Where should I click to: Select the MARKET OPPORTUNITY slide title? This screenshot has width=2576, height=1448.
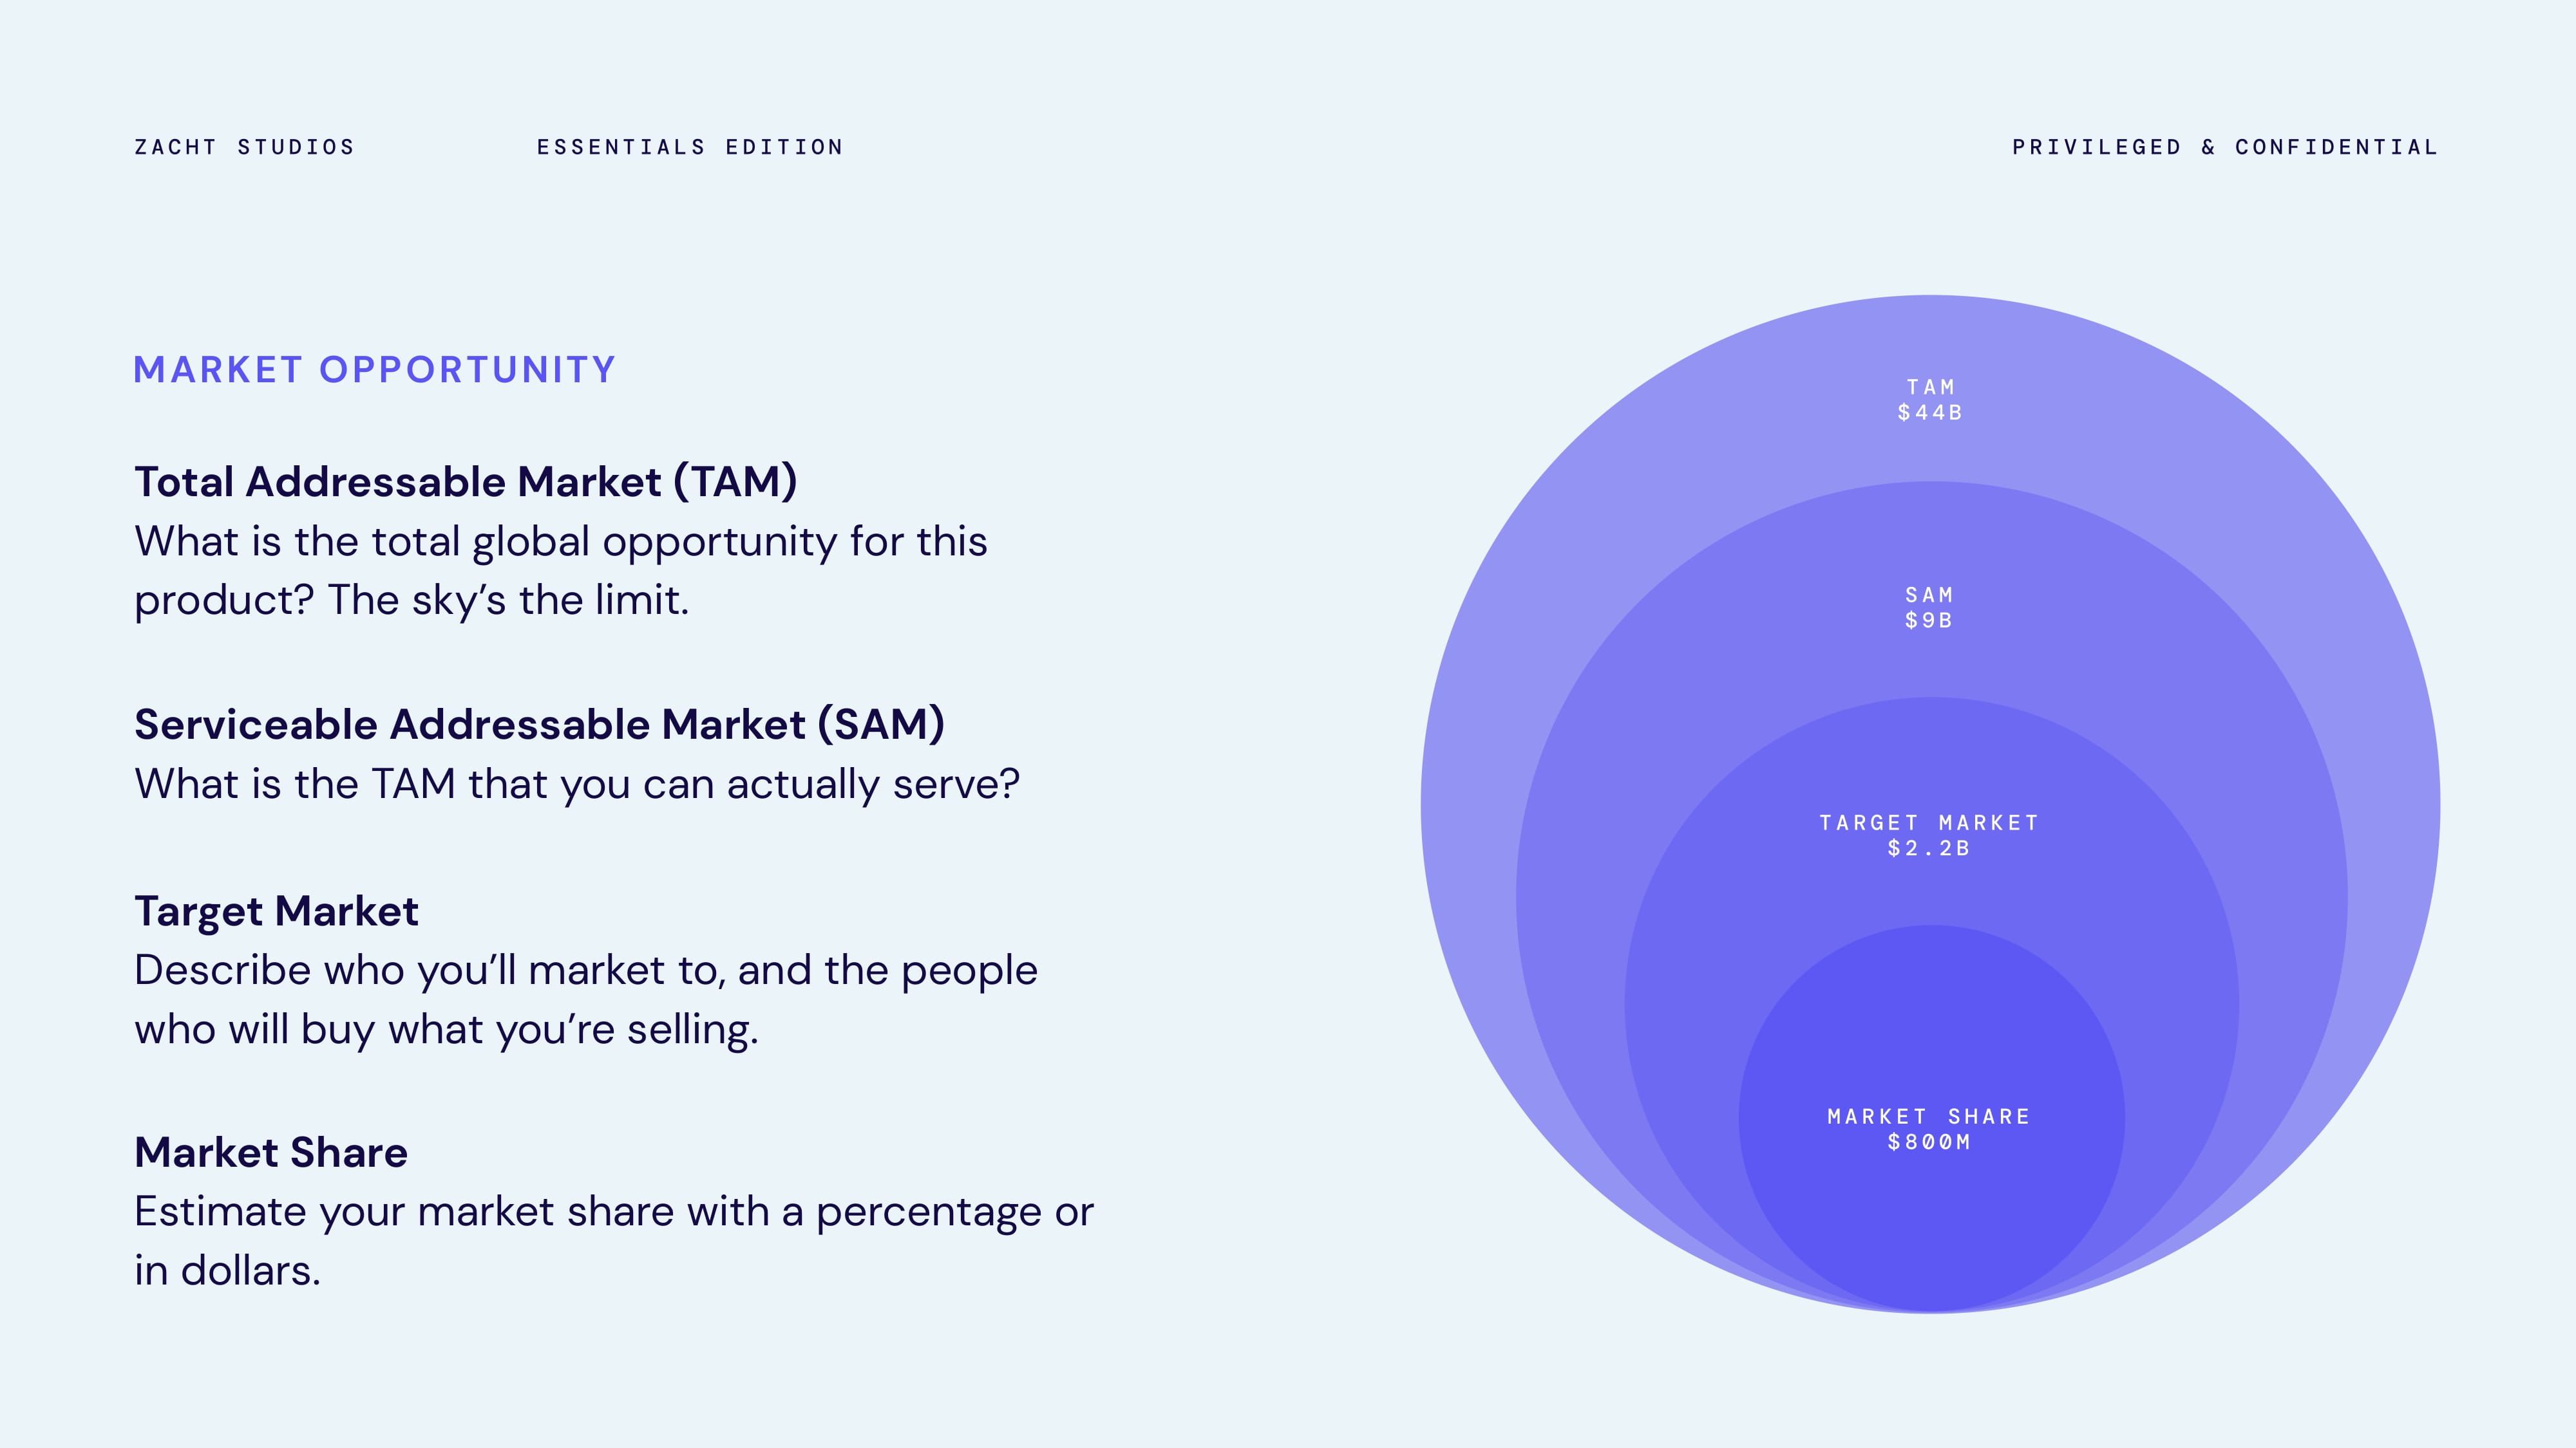pos(374,370)
